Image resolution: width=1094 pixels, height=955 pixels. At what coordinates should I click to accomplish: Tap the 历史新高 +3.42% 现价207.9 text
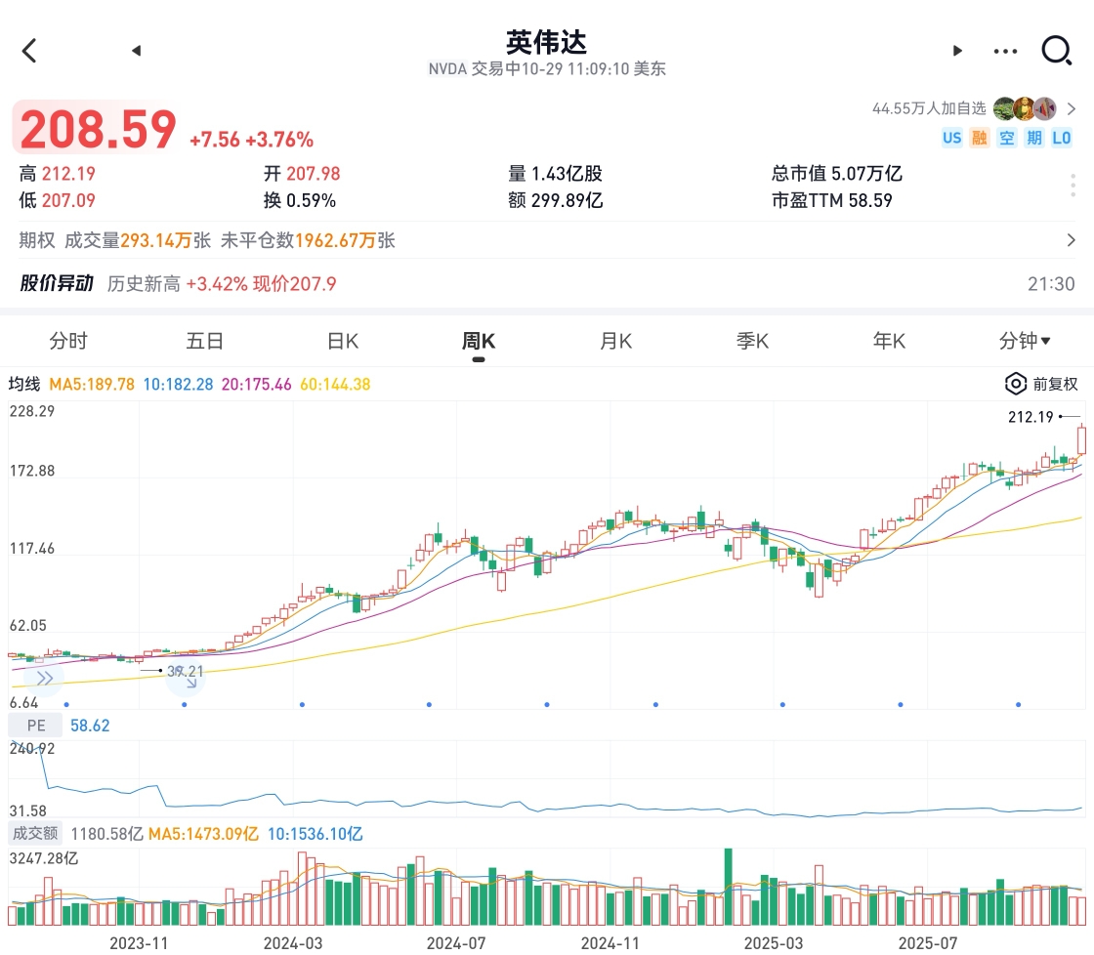pyautogui.click(x=222, y=284)
